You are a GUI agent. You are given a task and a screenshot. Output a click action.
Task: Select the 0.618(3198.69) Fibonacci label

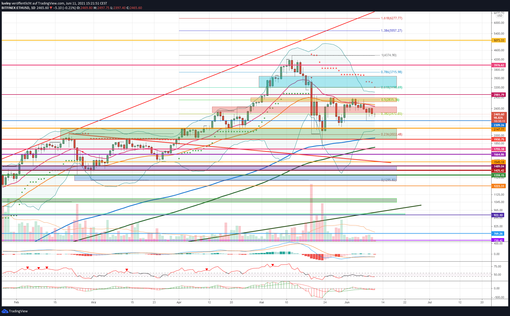(x=392, y=87)
